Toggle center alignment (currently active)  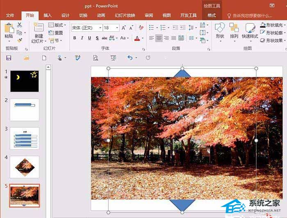click(x=159, y=38)
